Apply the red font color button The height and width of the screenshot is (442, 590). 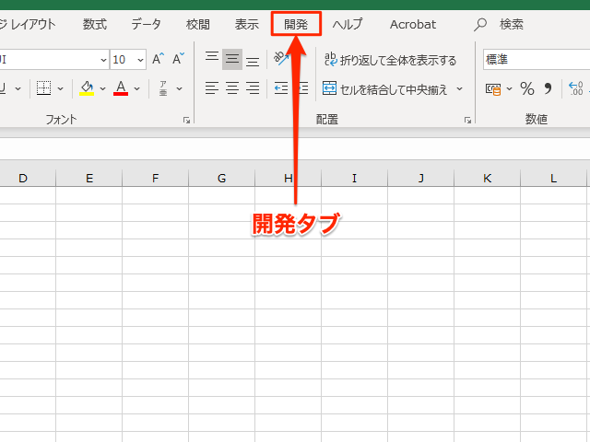(x=121, y=89)
